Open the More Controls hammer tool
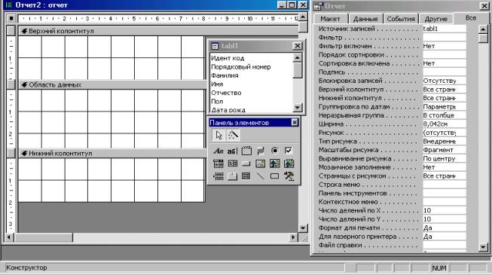The height and width of the screenshot is (275, 492). click(289, 176)
